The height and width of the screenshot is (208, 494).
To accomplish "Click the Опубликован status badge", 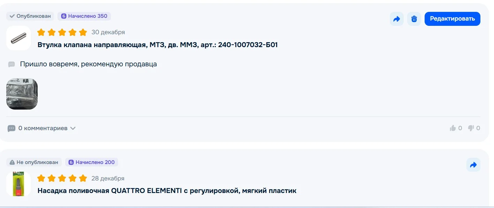I will coord(30,16).
